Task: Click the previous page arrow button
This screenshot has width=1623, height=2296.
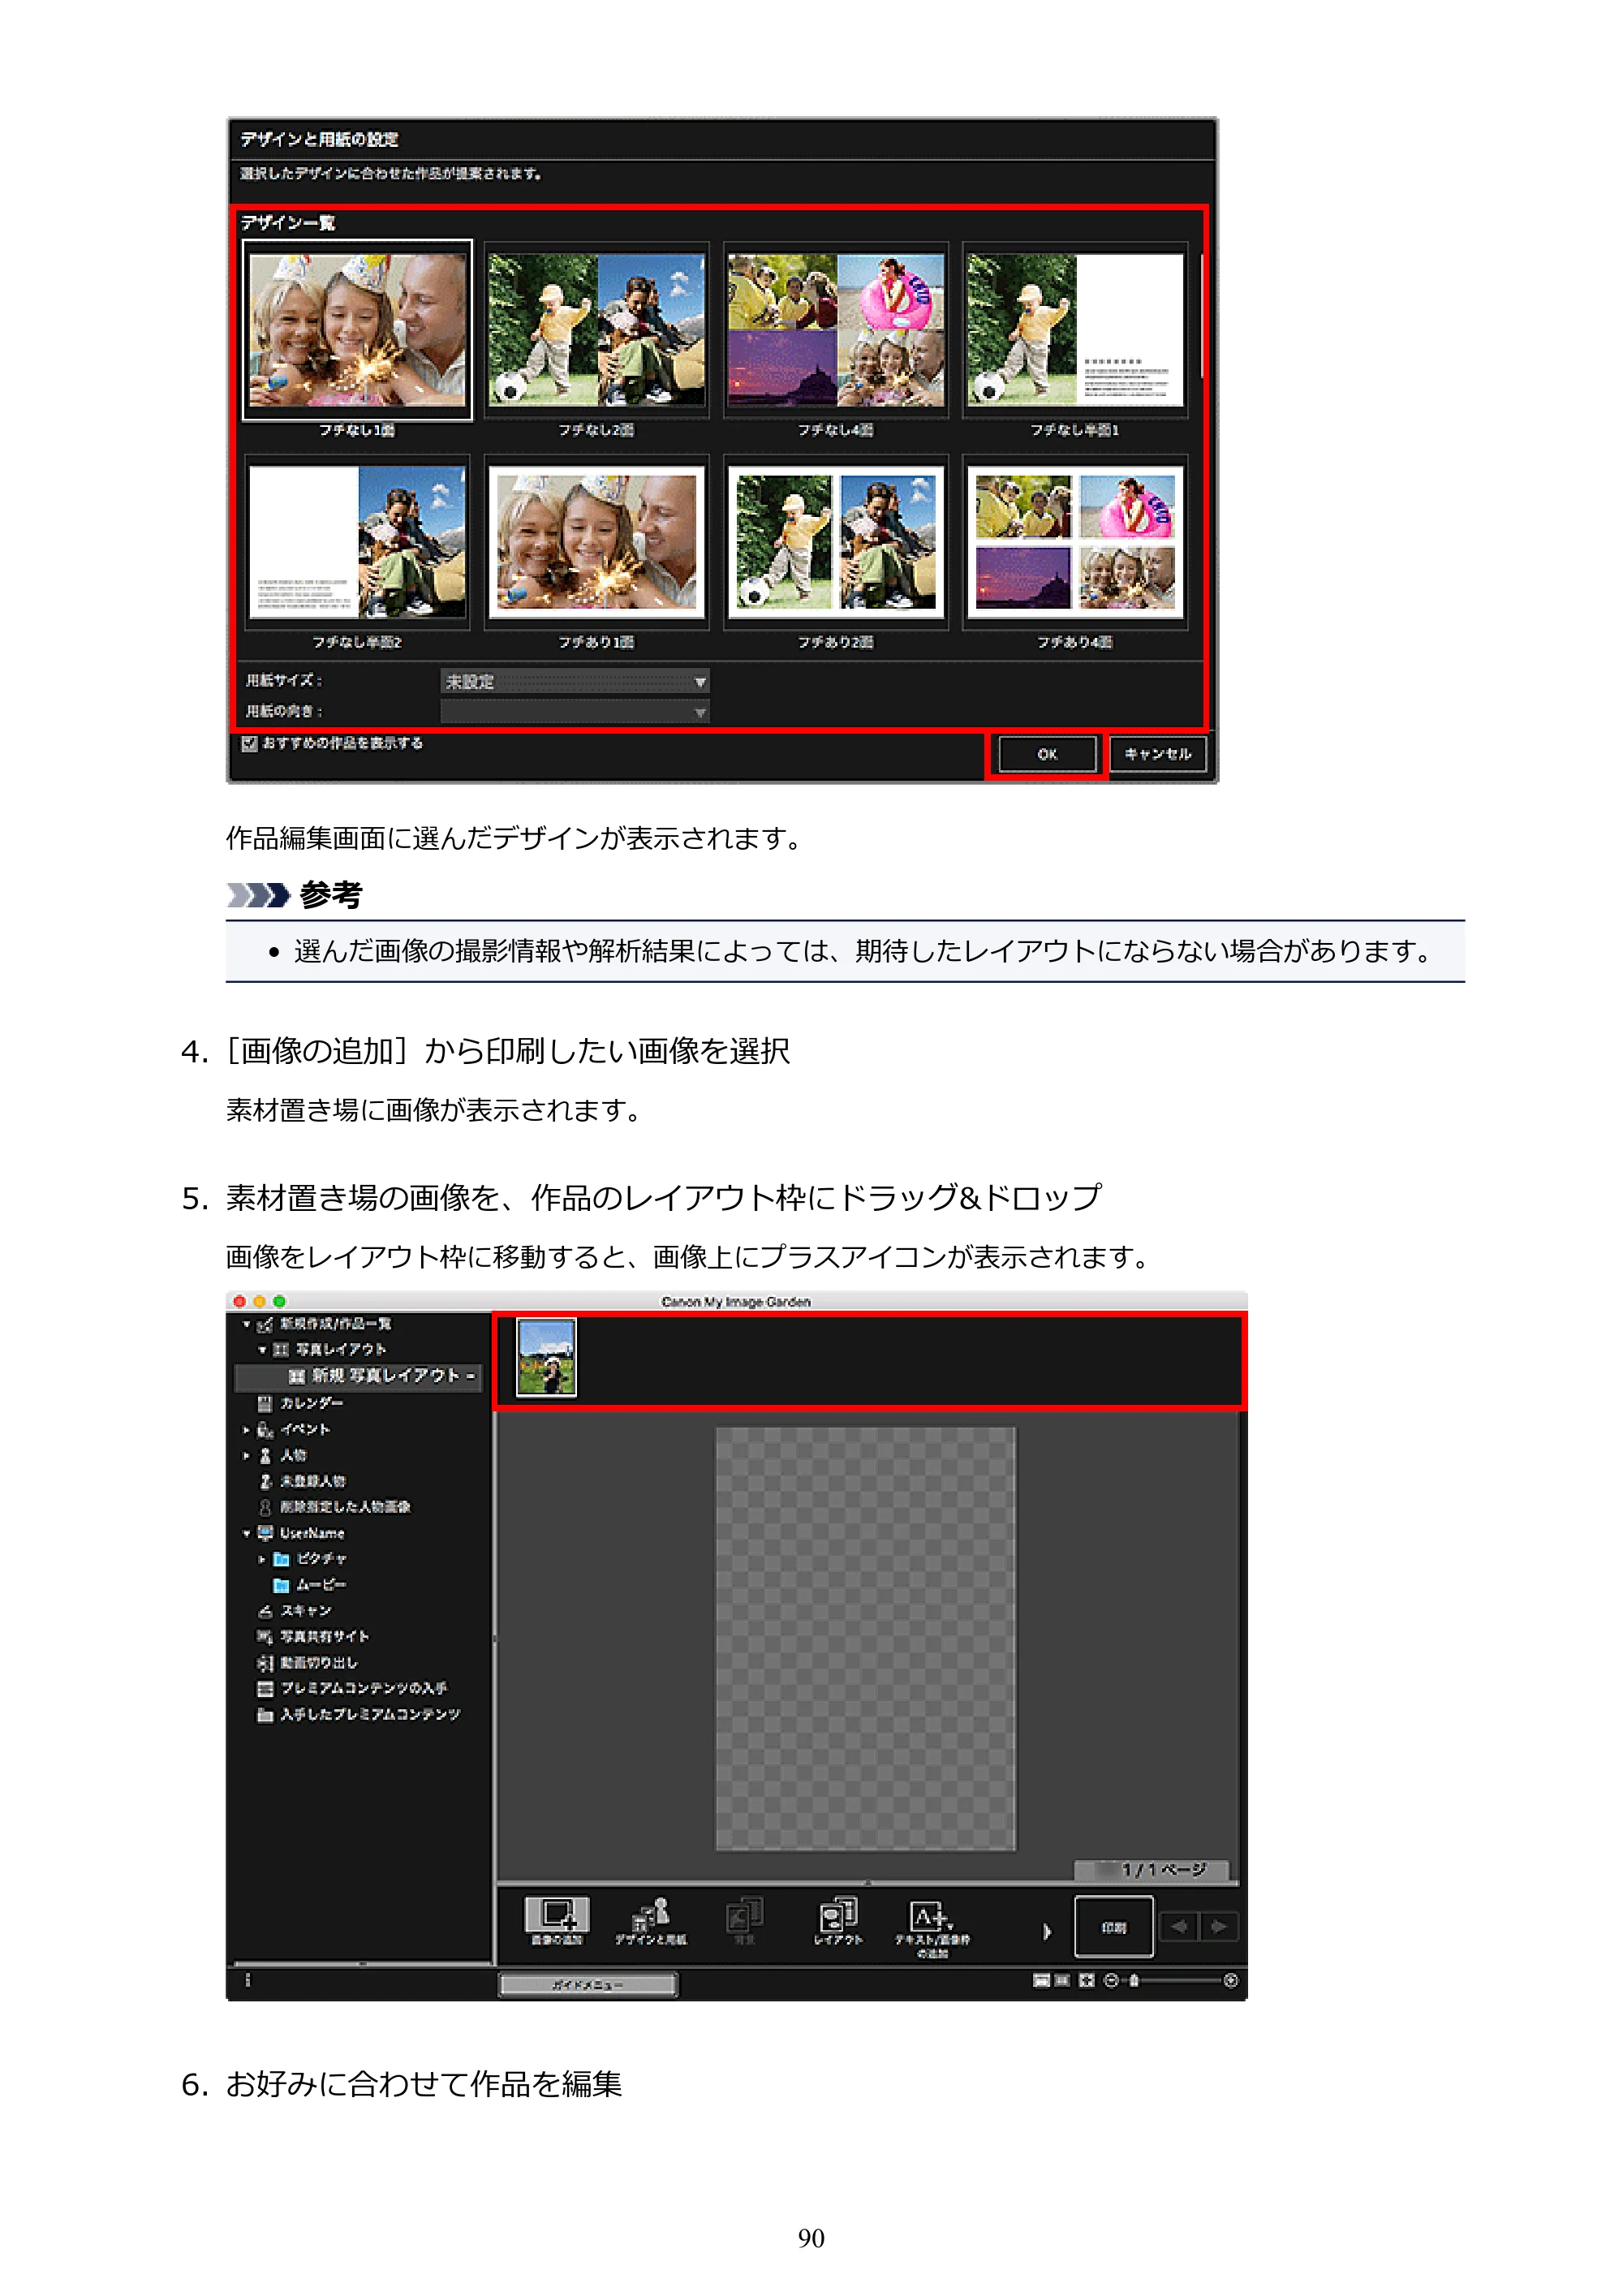Action: click(1179, 1926)
